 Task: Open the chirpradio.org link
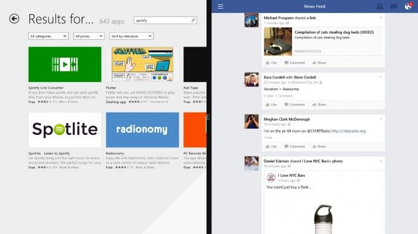coord(348,131)
